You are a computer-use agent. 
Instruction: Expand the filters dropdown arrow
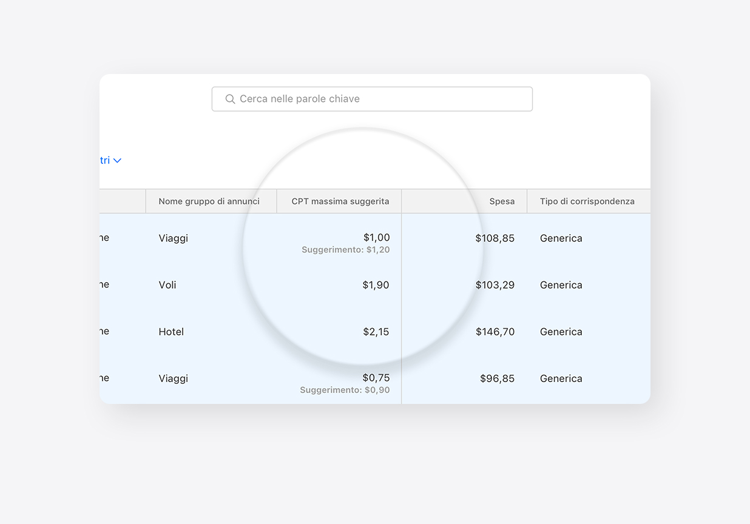(x=117, y=160)
